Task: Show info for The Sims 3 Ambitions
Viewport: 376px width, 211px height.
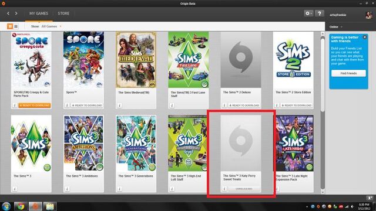Action: click(x=67, y=189)
